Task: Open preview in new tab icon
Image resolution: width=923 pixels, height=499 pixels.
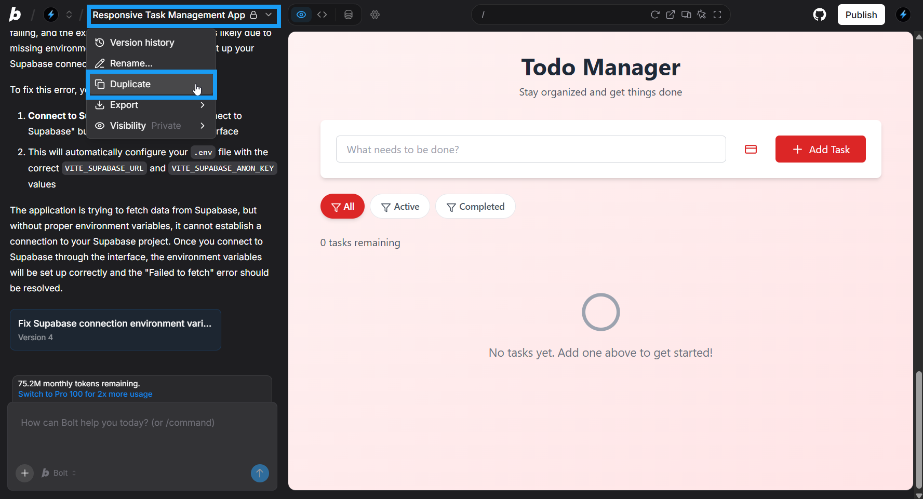Action: point(671,15)
